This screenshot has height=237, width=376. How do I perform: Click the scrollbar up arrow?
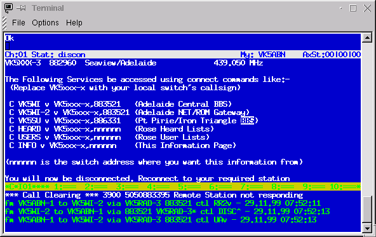point(367,37)
